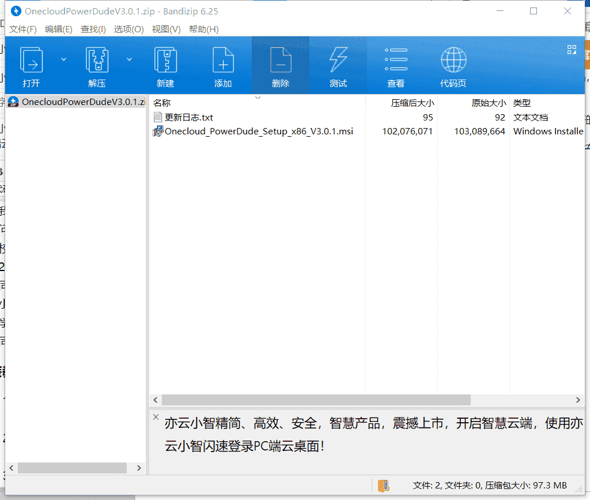Close the Bandizip window
The image size is (590, 500).
point(568,12)
